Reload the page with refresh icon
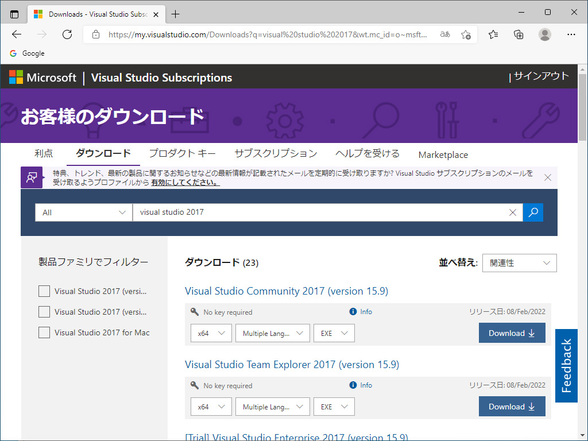The image size is (588, 441). coord(67,34)
